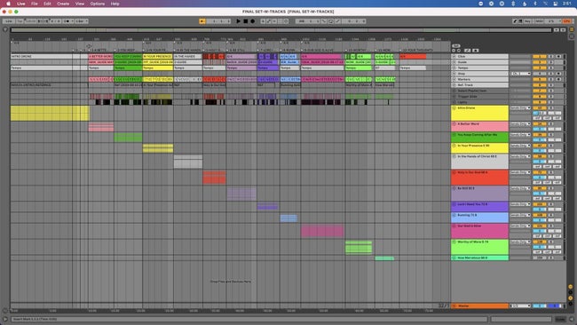The image size is (577, 325).
Task: Open the Create menu
Action: (63, 4)
